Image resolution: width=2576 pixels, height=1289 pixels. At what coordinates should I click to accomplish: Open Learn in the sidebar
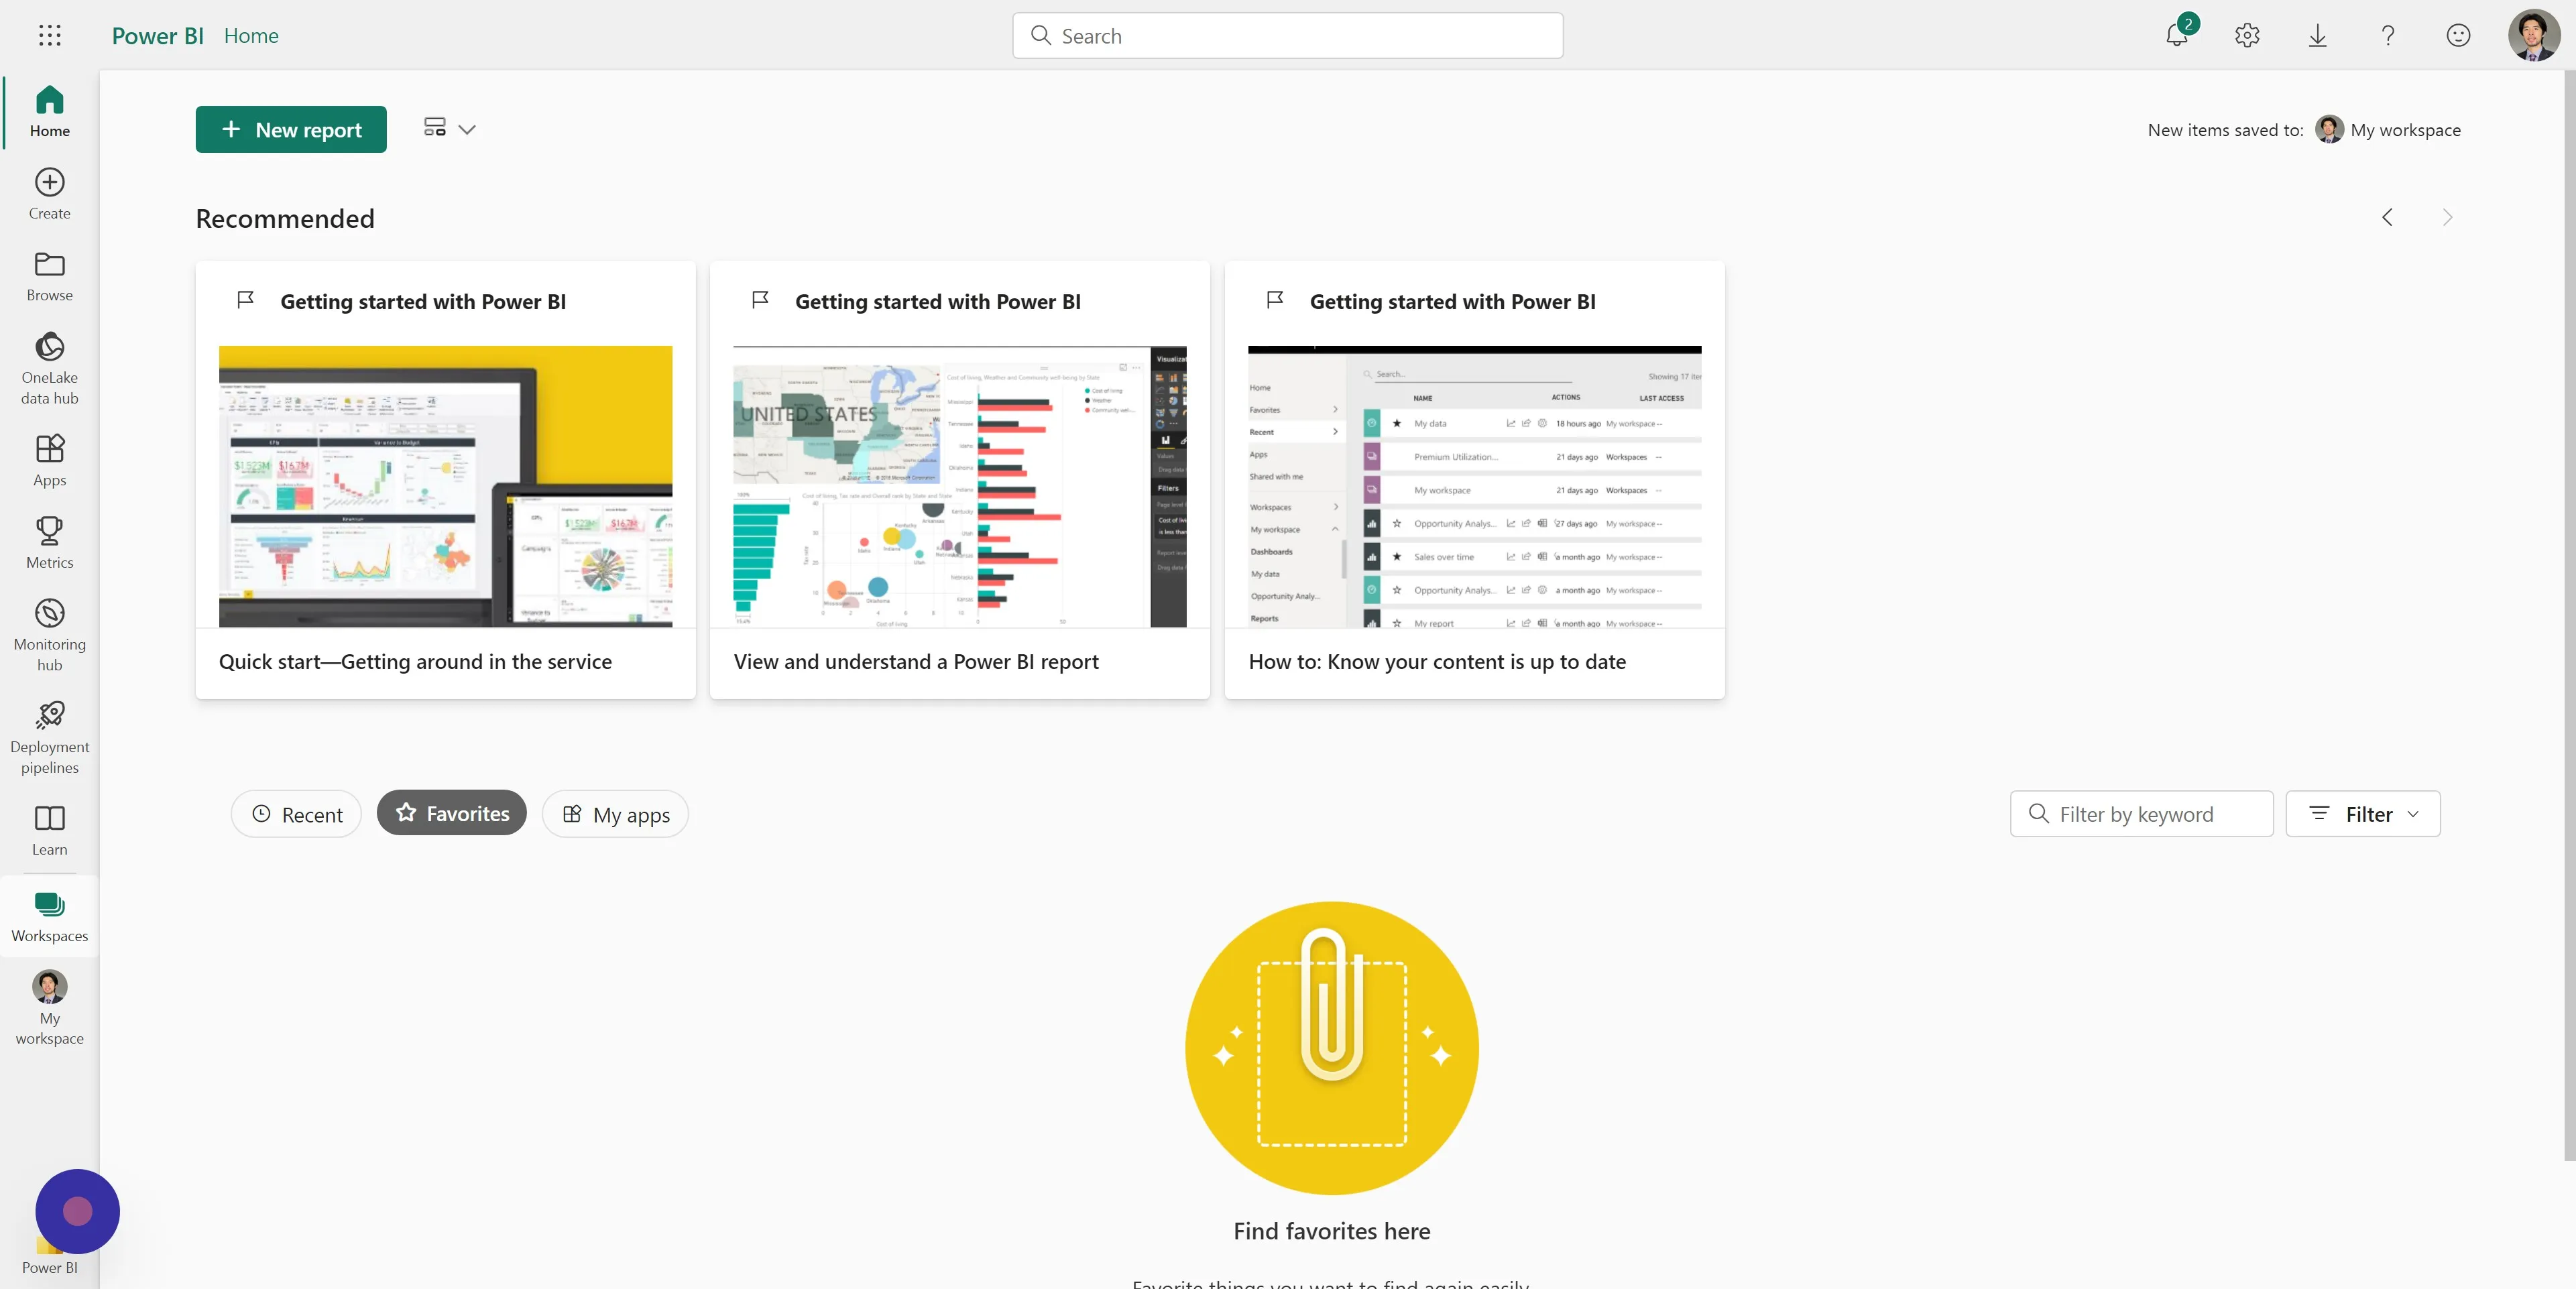50,830
